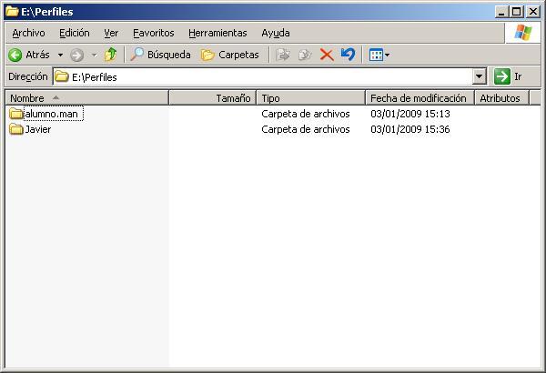The height and width of the screenshot is (373, 546).
Task: Click the green forward arrow icon
Action: 76,55
